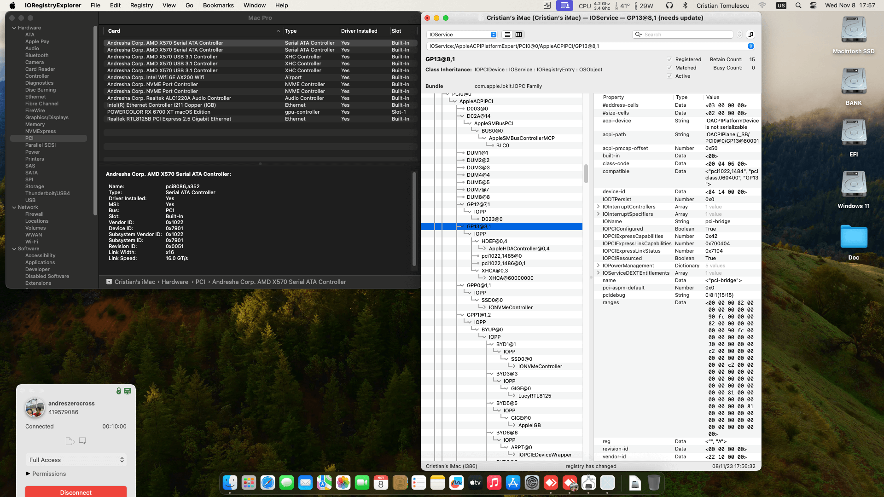The image size is (884, 497).
Task: Open the Bookmarks menu
Action: point(218,6)
